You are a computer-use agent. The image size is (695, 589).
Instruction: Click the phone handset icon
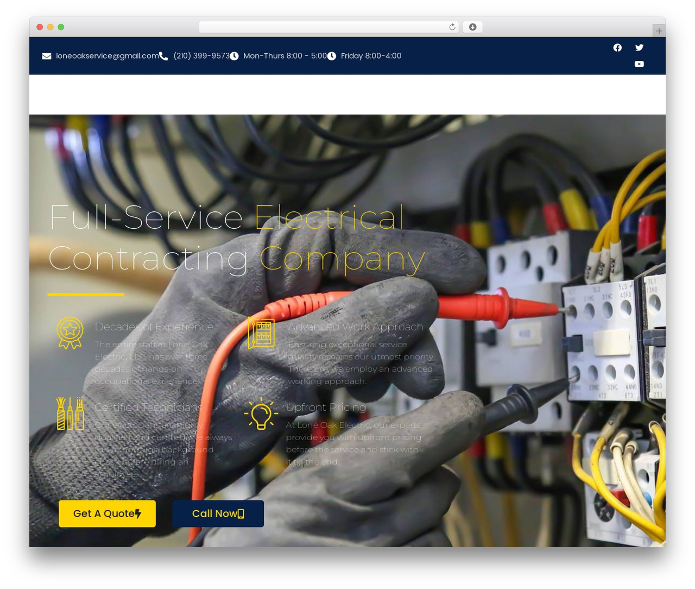(x=163, y=56)
